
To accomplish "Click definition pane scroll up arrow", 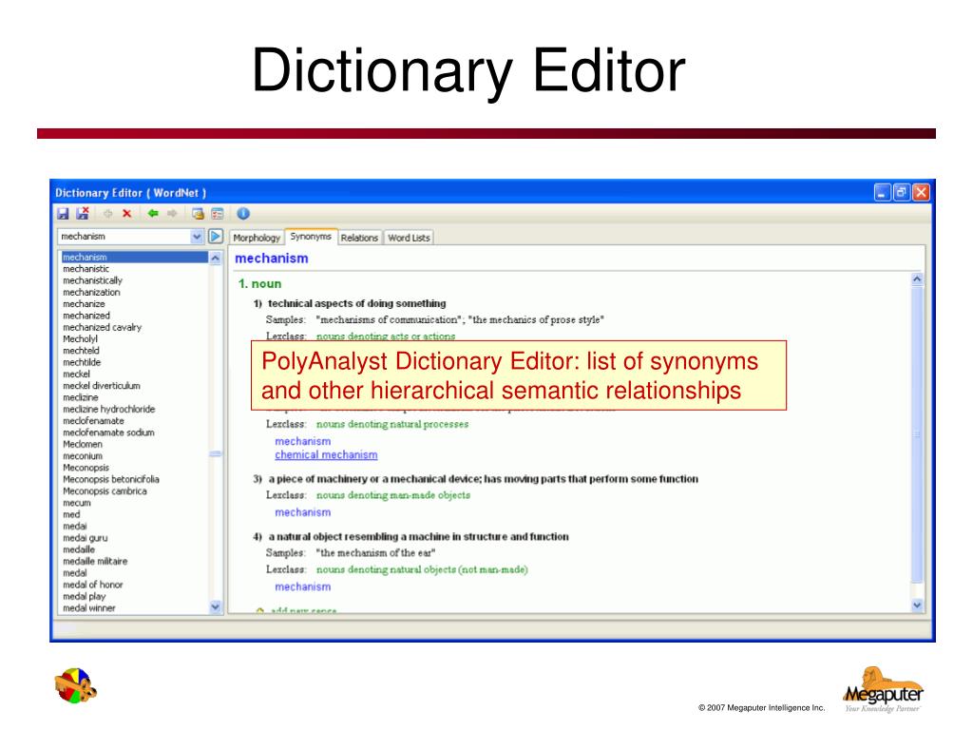I will click(917, 280).
